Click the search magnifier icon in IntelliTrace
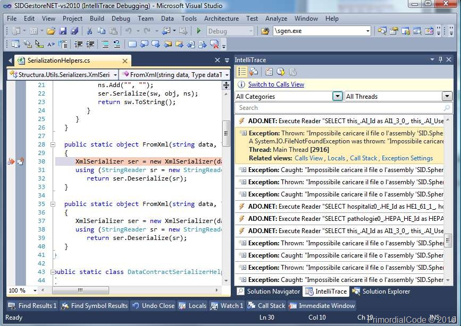 tap(447, 108)
